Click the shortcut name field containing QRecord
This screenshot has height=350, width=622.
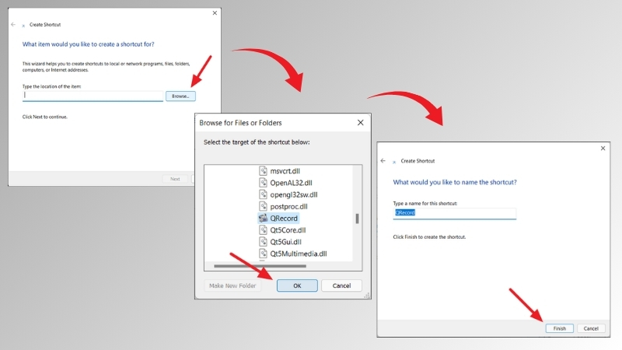tap(455, 213)
